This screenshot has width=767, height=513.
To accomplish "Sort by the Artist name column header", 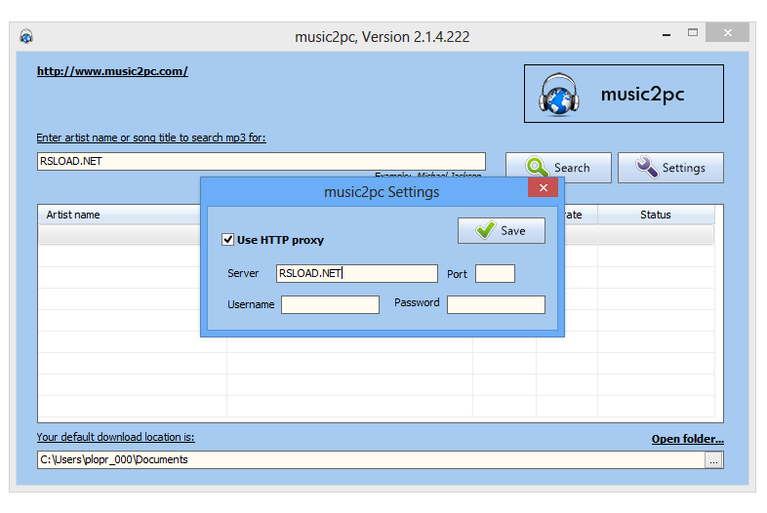I will click(x=119, y=215).
